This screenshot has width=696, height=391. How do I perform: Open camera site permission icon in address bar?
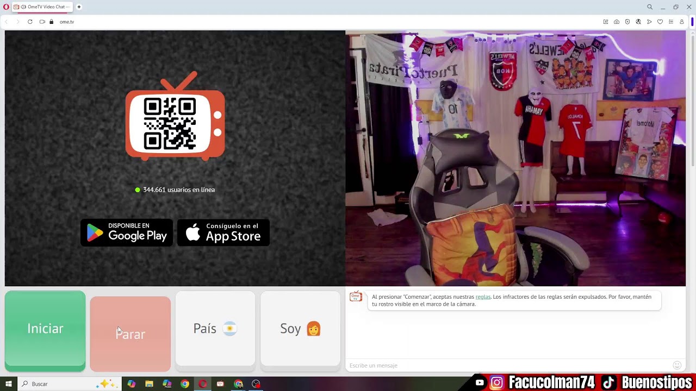coord(42,22)
